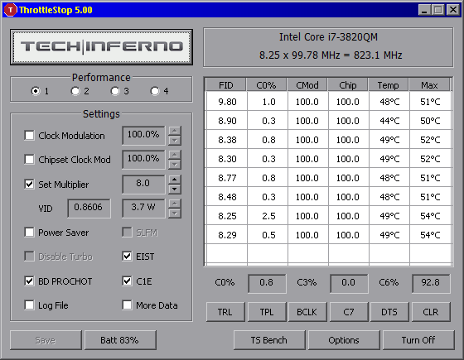
Task: Click the FID cell showing 8.29
Action: [x=227, y=235]
